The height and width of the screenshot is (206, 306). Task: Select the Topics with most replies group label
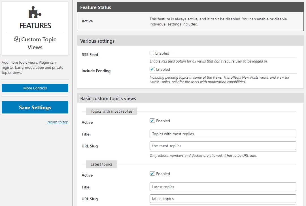(x=111, y=111)
